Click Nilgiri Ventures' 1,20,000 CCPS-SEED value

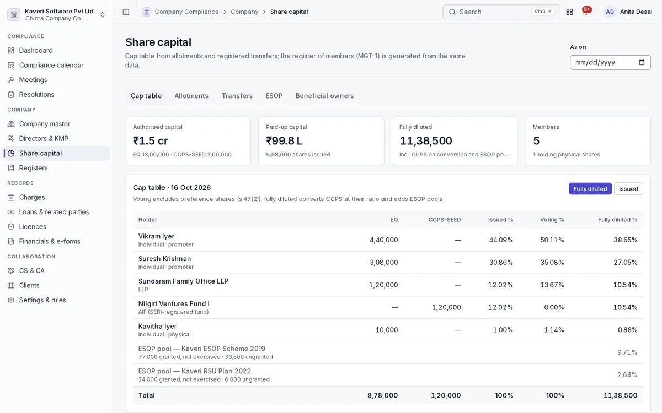(x=446, y=308)
